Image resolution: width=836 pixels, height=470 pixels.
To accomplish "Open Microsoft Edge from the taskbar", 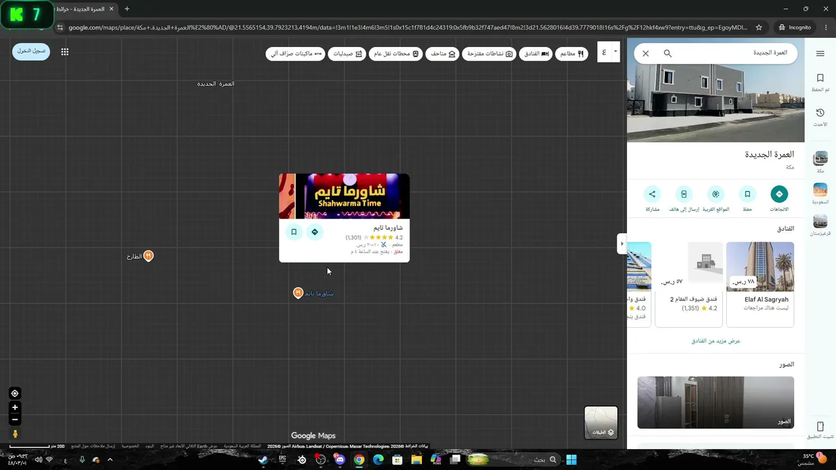I will click(378, 460).
